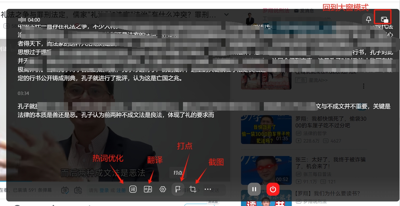Open the translate tool icon
This screenshot has width=400, height=206.
148,189
